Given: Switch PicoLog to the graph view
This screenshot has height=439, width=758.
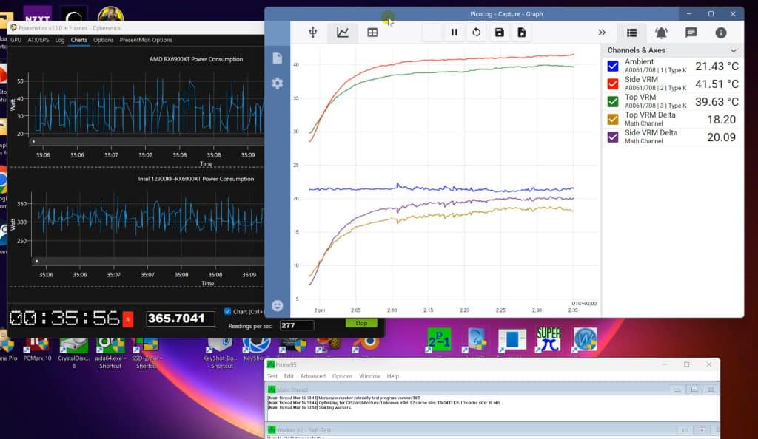Looking at the screenshot, I should (x=342, y=33).
